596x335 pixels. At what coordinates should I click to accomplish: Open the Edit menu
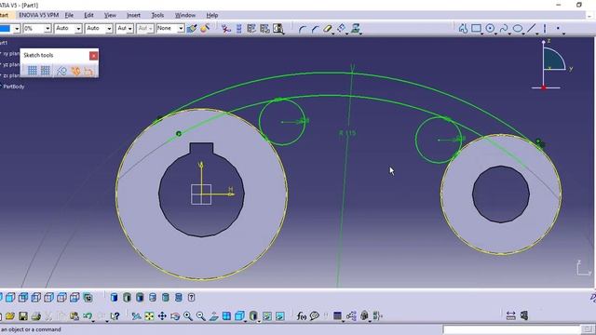tap(88, 15)
